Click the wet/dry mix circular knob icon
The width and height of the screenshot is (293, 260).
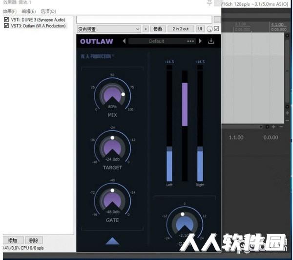tap(209, 29)
